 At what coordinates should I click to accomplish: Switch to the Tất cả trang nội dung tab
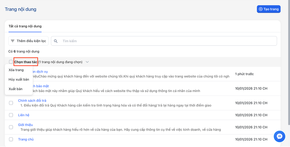coord(25,26)
